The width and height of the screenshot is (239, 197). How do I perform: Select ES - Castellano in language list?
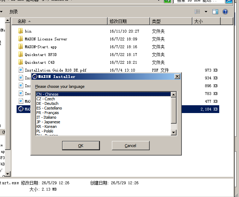(x=103, y=108)
